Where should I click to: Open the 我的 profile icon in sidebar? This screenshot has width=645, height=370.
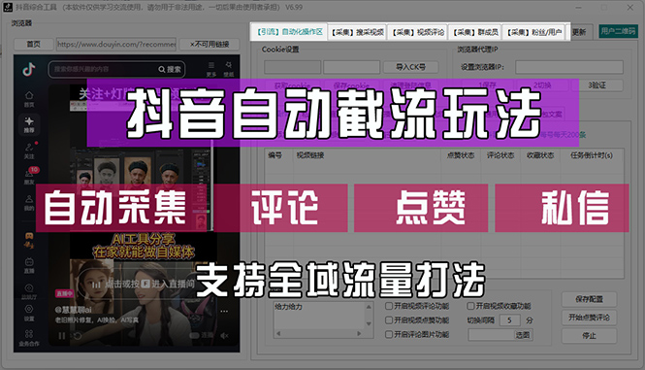click(29, 199)
